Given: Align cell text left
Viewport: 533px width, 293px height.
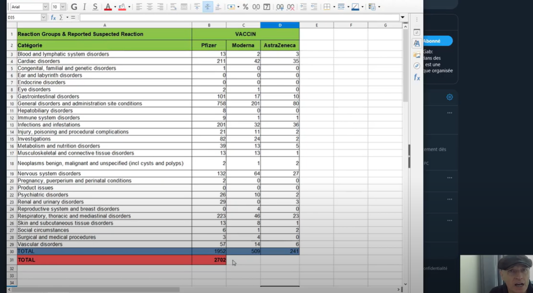Looking at the screenshot, I should point(139,7).
